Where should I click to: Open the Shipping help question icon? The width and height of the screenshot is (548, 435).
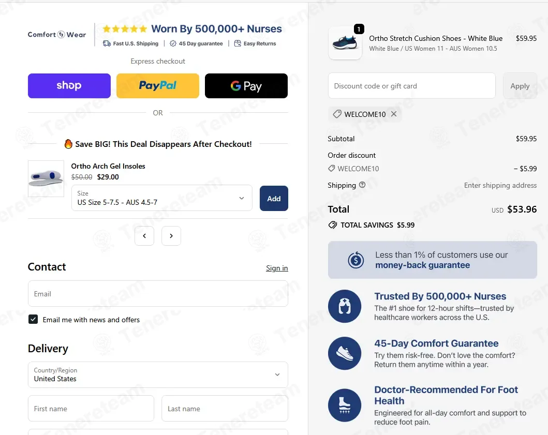coord(362,185)
